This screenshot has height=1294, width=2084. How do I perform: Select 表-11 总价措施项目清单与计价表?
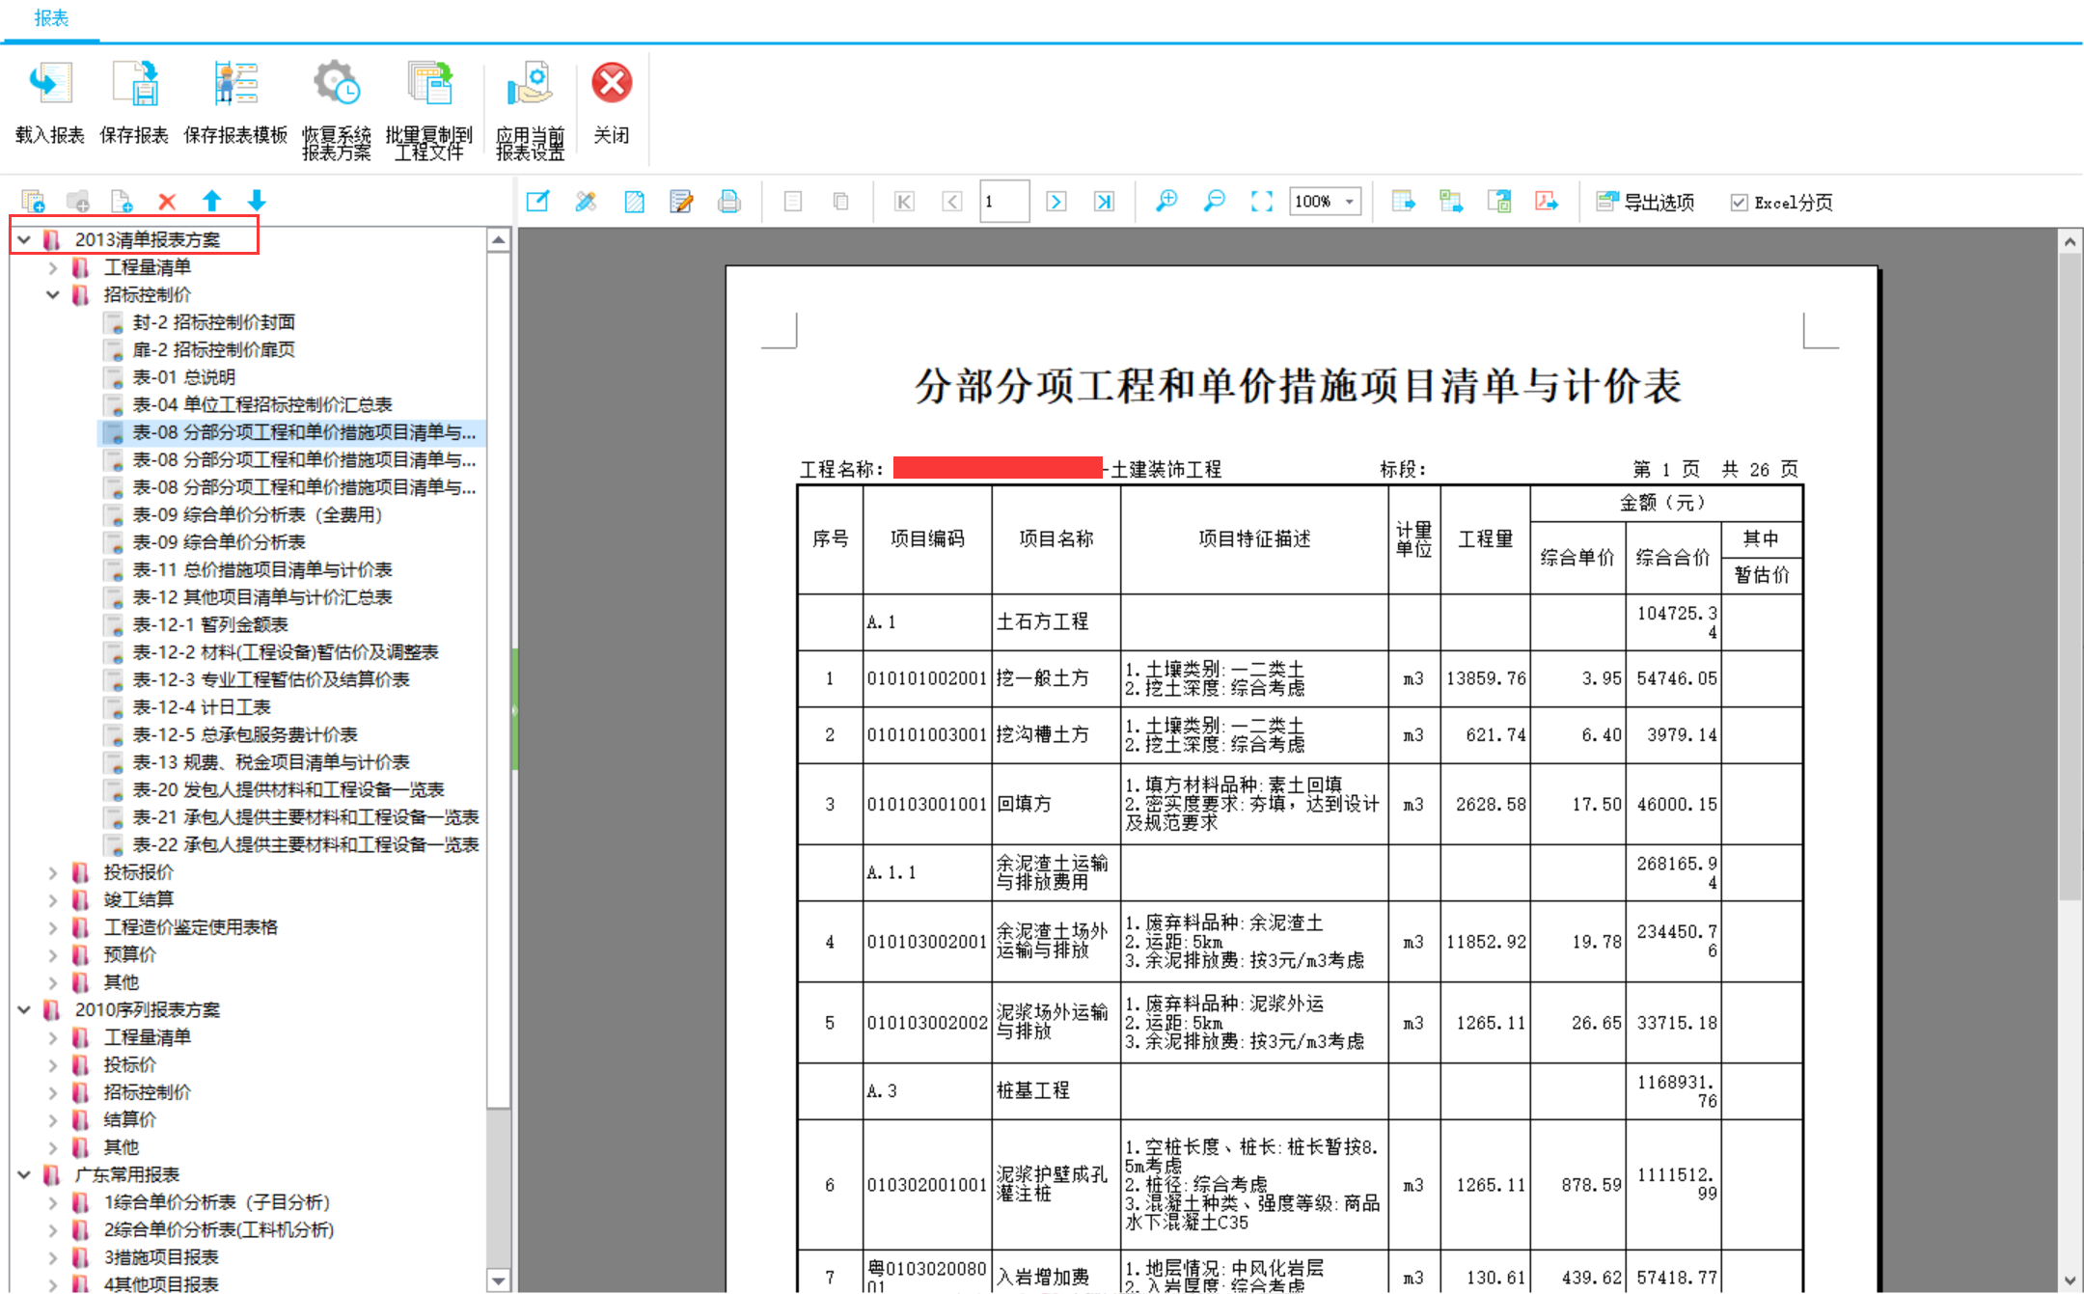pos(261,569)
